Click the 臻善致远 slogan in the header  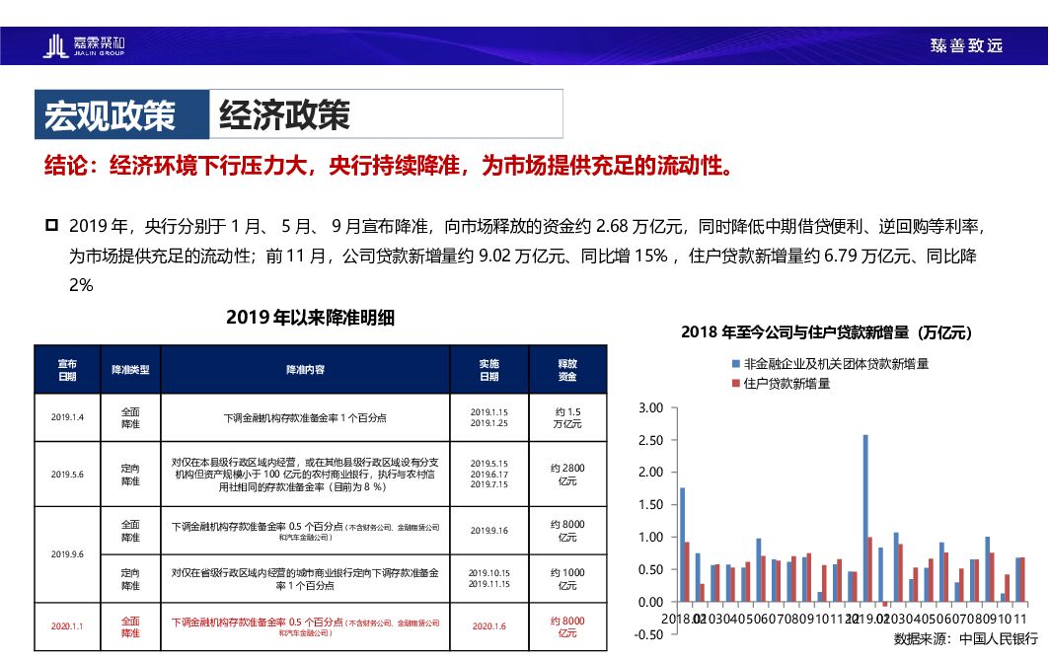click(966, 44)
